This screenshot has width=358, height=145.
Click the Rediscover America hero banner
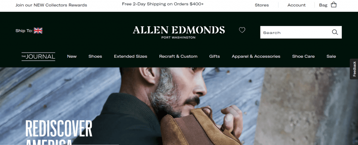coord(179,106)
